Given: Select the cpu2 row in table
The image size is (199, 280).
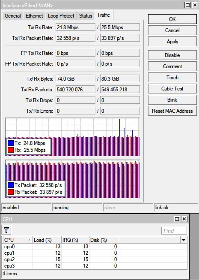Looking at the screenshot, I should (95, 259).
